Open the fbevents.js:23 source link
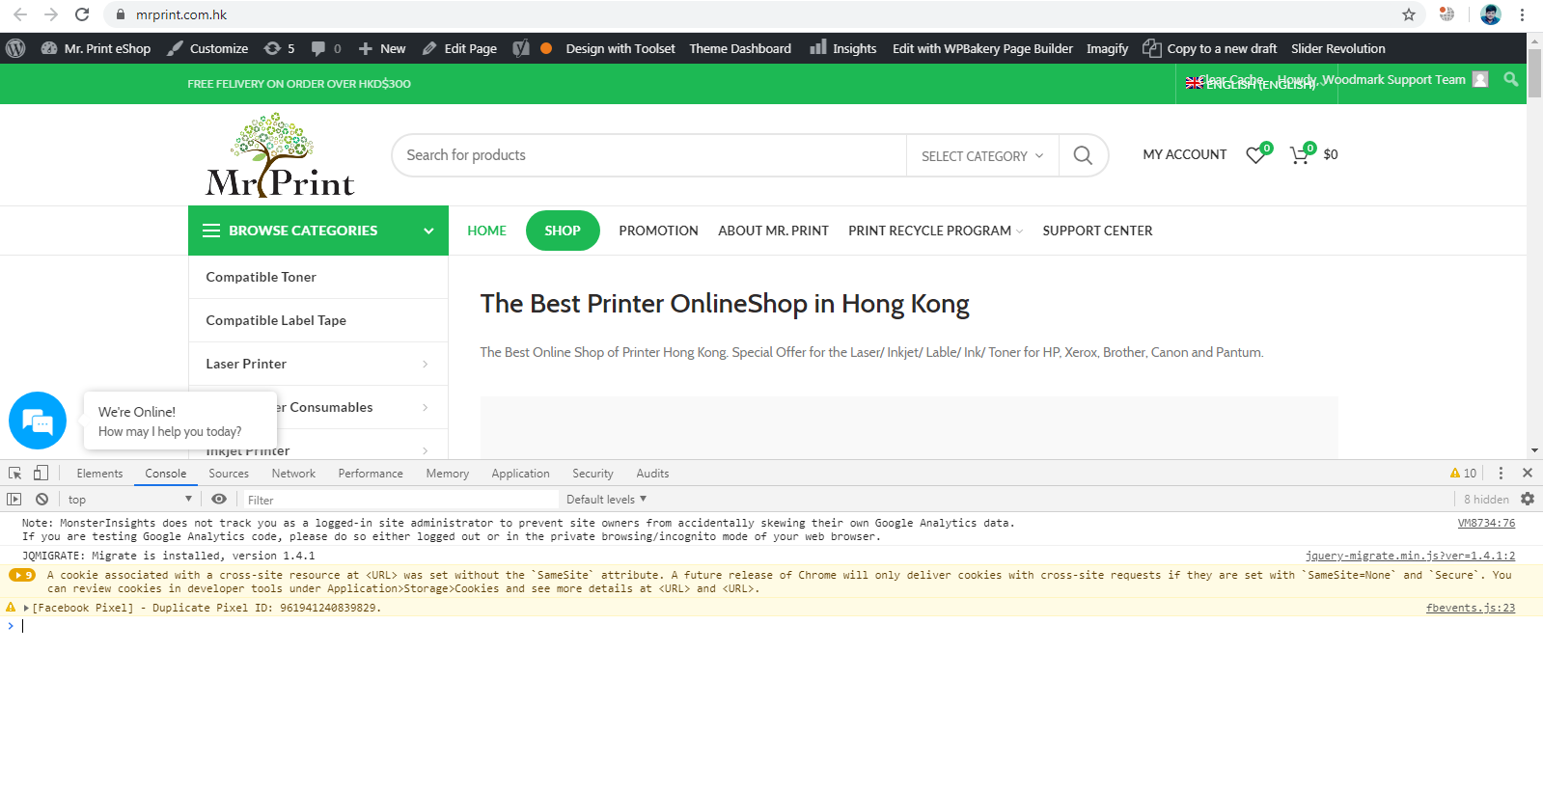 (1471, 608)
